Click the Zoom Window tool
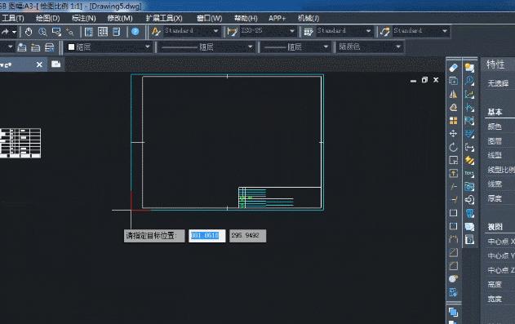 [x=56, y=32]
